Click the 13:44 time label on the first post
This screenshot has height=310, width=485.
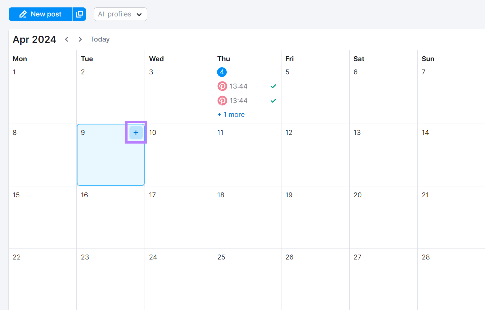pos(238,86)
